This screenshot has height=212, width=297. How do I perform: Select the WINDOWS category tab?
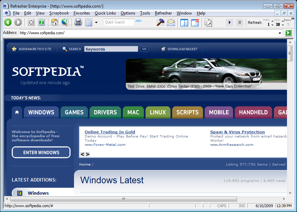tap(41, 112)
